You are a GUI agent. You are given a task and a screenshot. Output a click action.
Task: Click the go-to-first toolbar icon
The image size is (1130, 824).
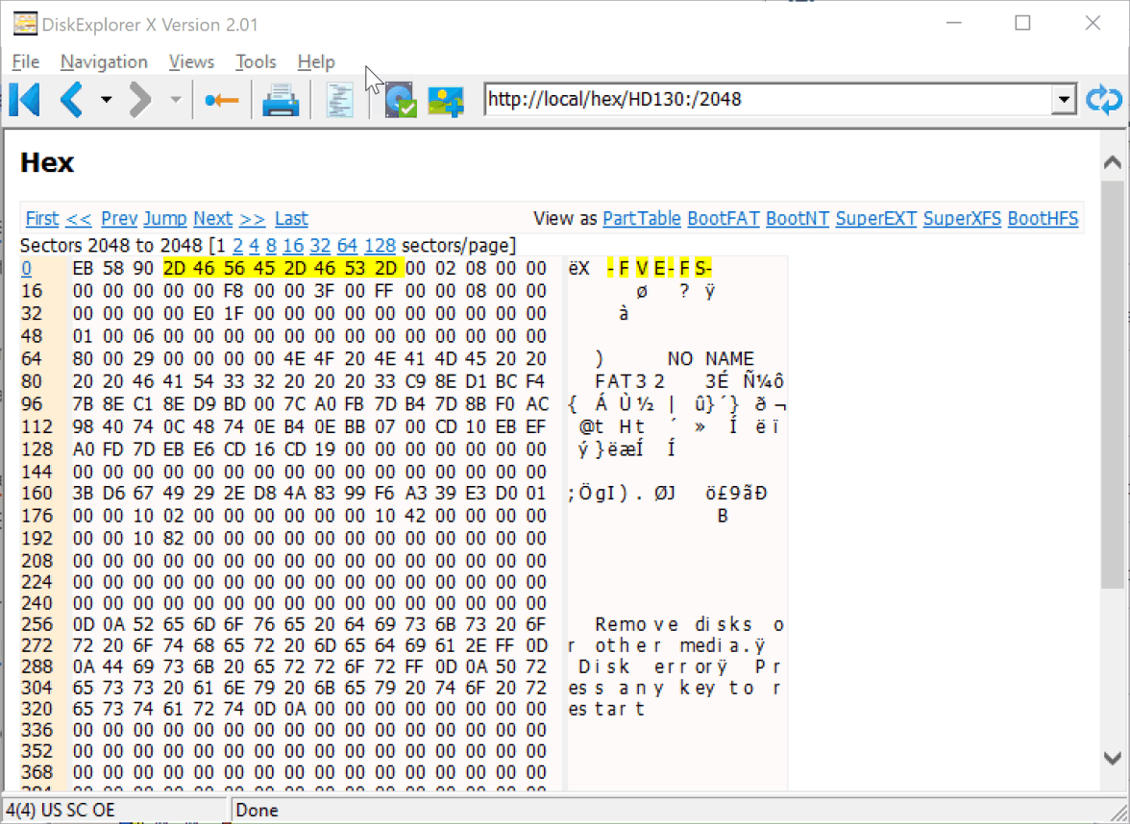tap(25, 99)
